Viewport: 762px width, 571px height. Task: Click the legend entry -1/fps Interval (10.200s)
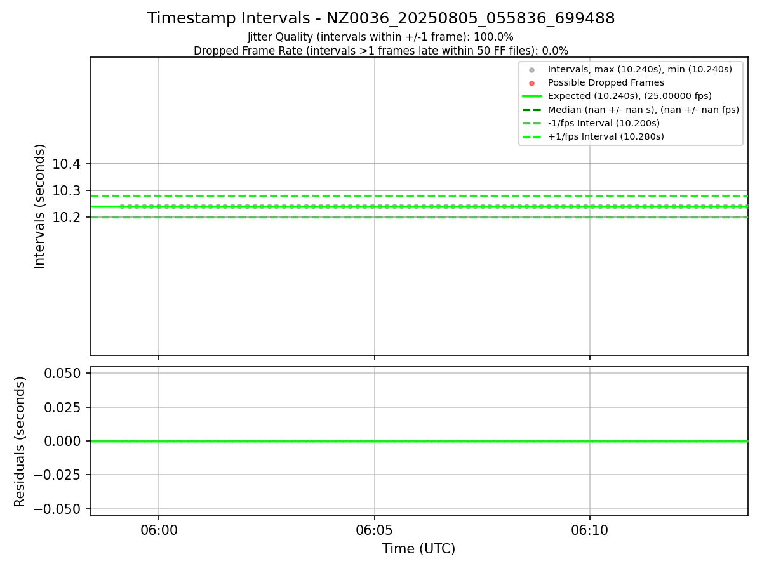point(604,123)
